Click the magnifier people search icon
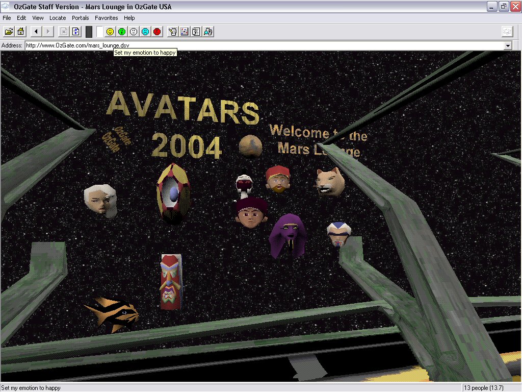The width and height of the screenshot is (522, 392). (x=208, y=32)
